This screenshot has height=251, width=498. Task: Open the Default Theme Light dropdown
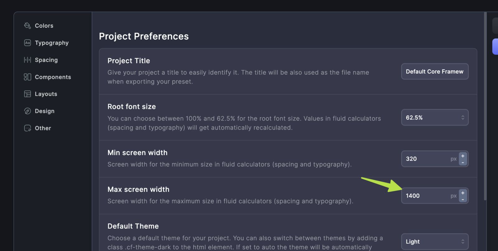click(x=435, y=241)
